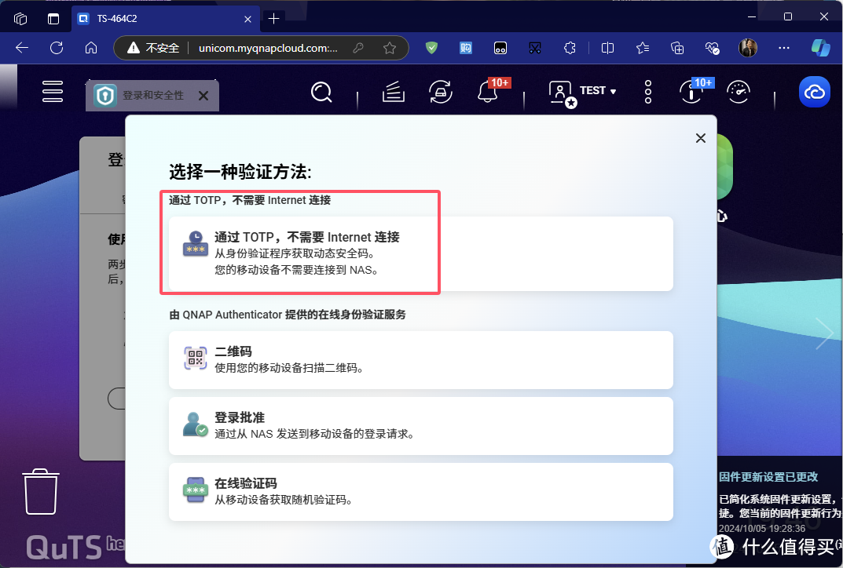The width and height of the screenshot is (843, 568).
Task: Open notifications bell showing 10+ alerts
Action: click(486, 92)
